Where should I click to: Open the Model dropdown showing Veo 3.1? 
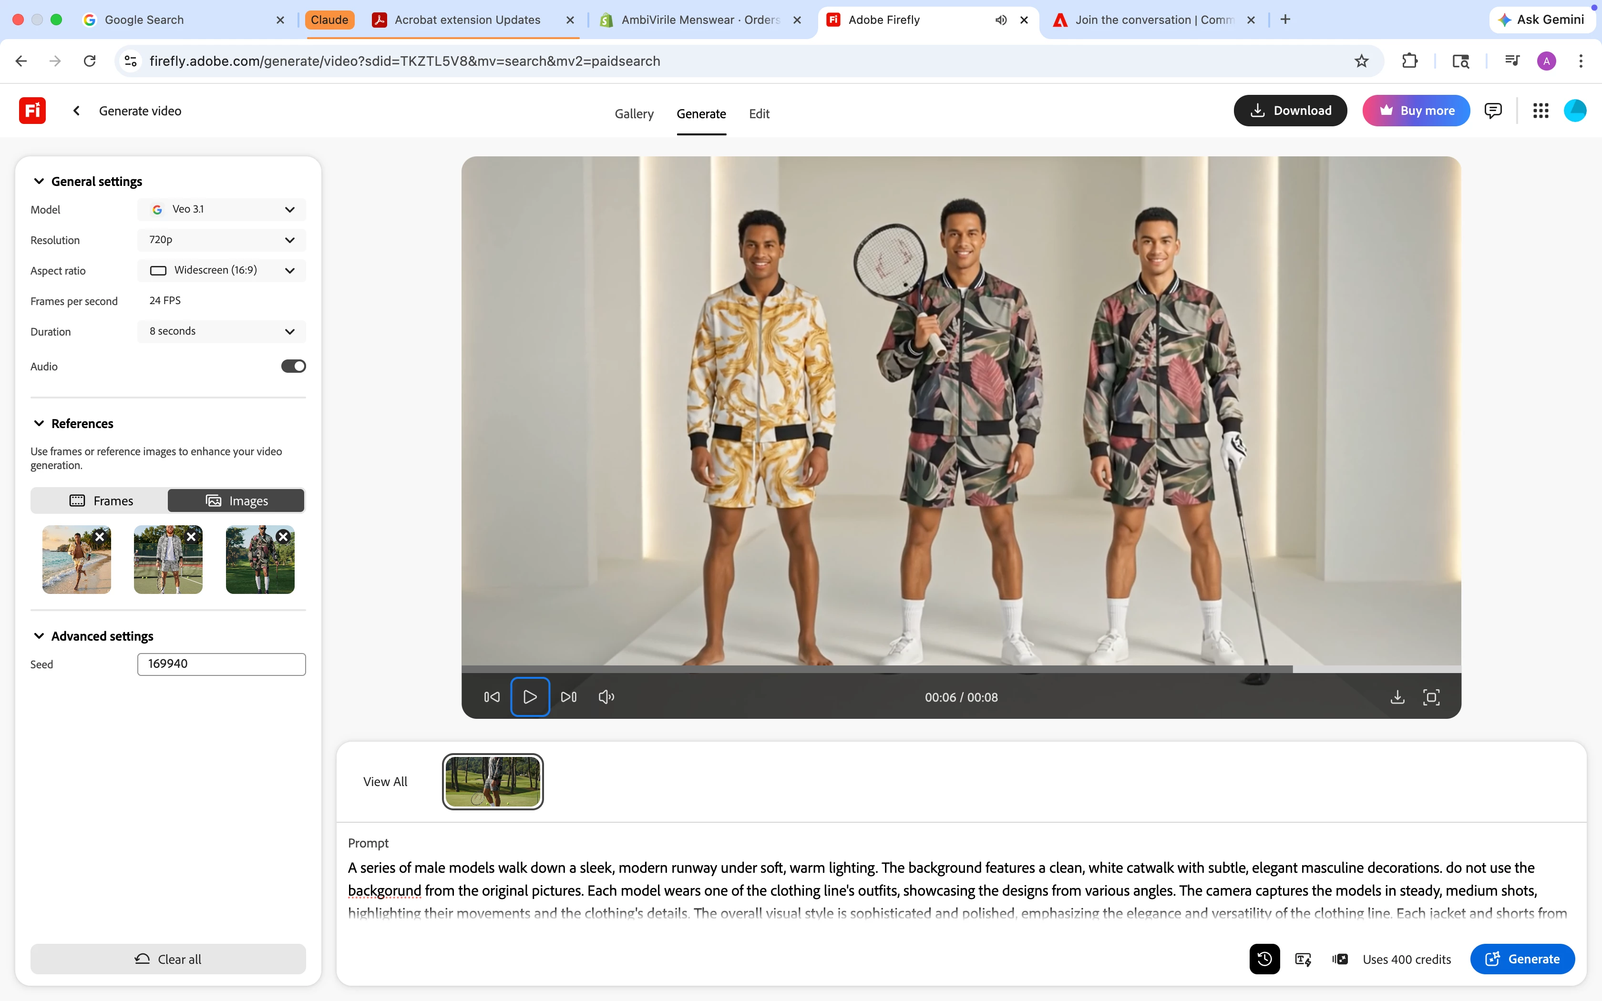222,209
